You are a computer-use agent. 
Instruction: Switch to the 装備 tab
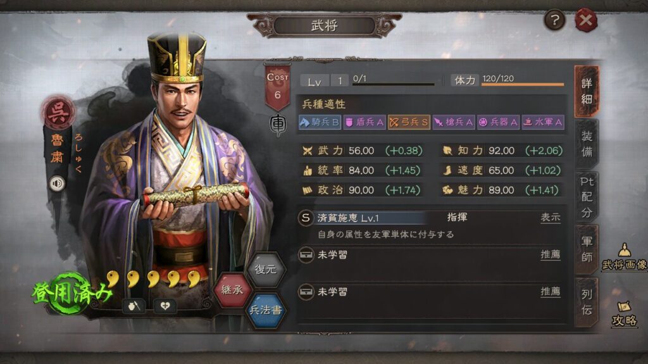coord(587,144)
